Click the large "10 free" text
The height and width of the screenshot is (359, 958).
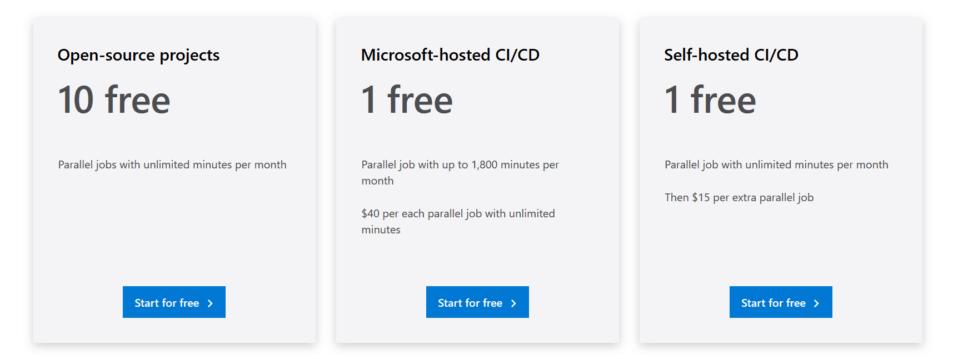coord(114,100)
